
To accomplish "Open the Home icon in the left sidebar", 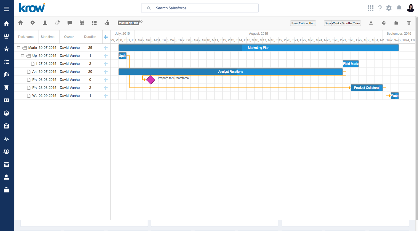I will tap(6, 23).
